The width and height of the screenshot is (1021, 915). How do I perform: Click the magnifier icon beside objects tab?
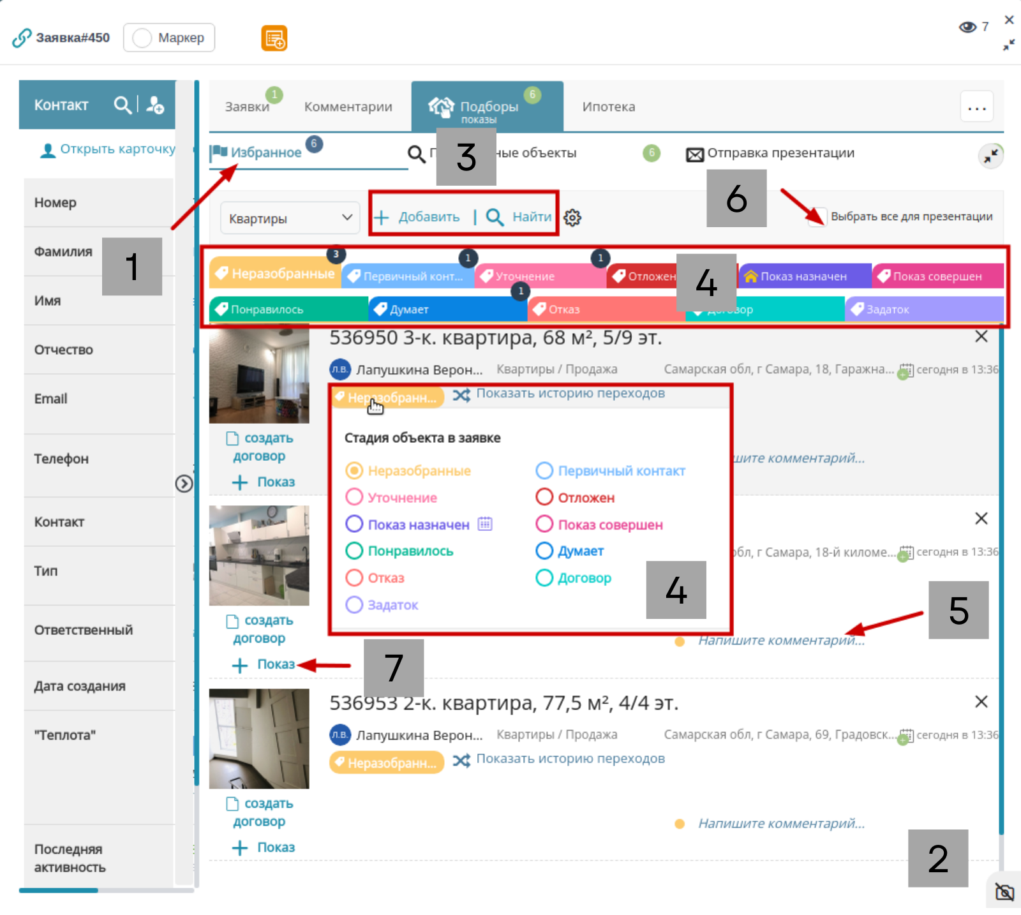pos(417,154)
